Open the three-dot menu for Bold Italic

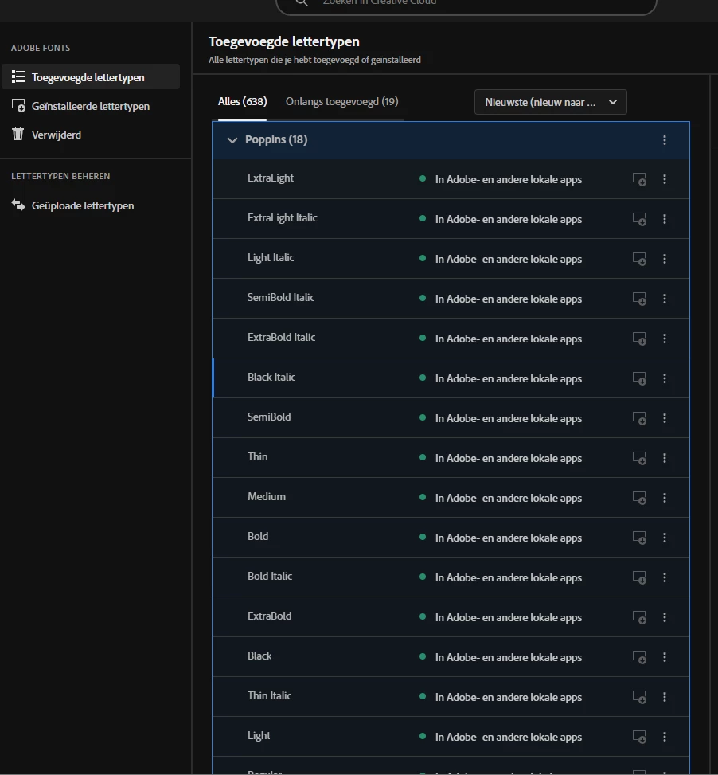[x=664, y=577]
